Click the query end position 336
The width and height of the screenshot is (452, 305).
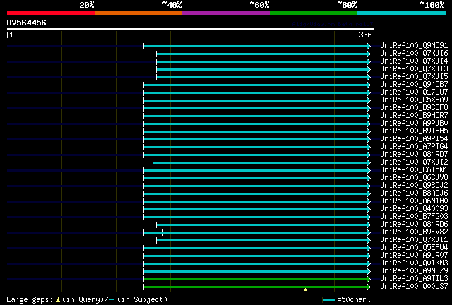365,35
